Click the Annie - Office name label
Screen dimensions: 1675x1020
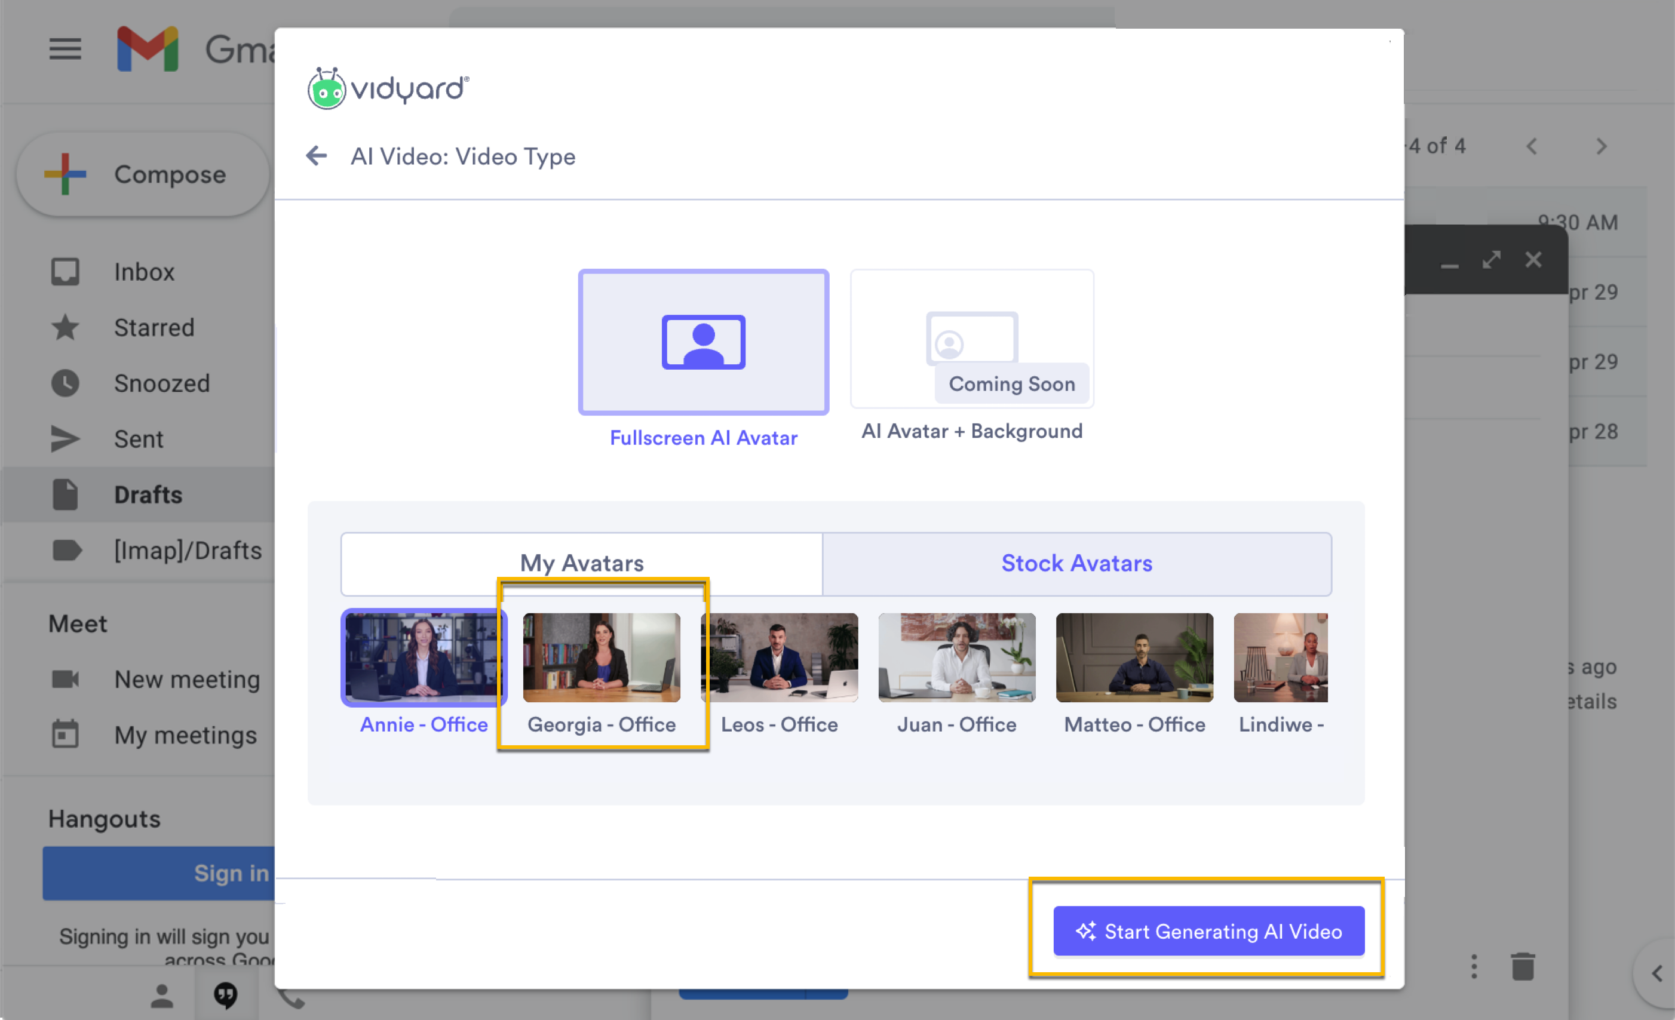click(x=424, y=725)
